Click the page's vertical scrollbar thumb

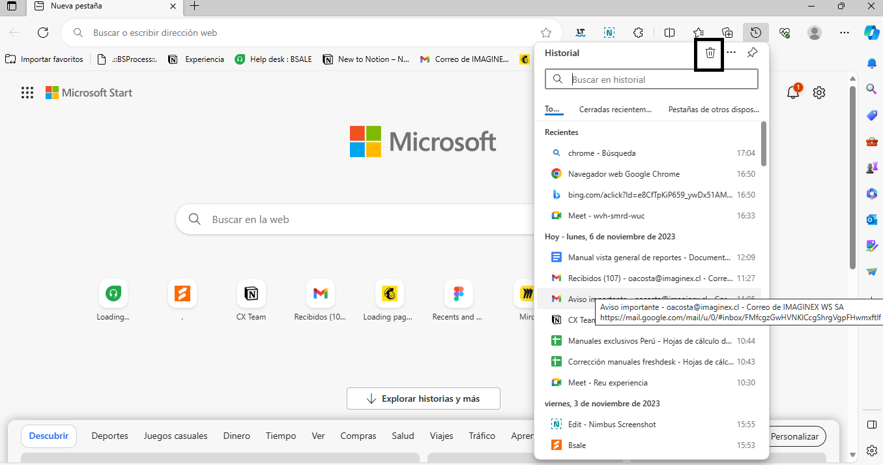coord(852,176)
